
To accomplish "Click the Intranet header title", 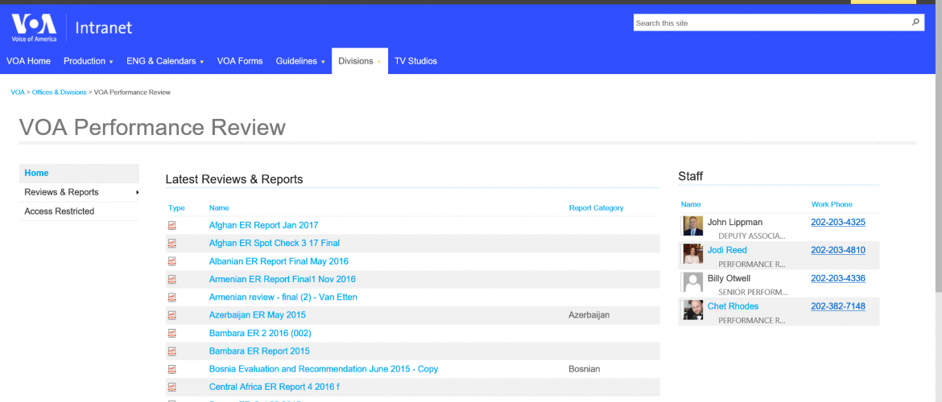I will coord(103,27).
